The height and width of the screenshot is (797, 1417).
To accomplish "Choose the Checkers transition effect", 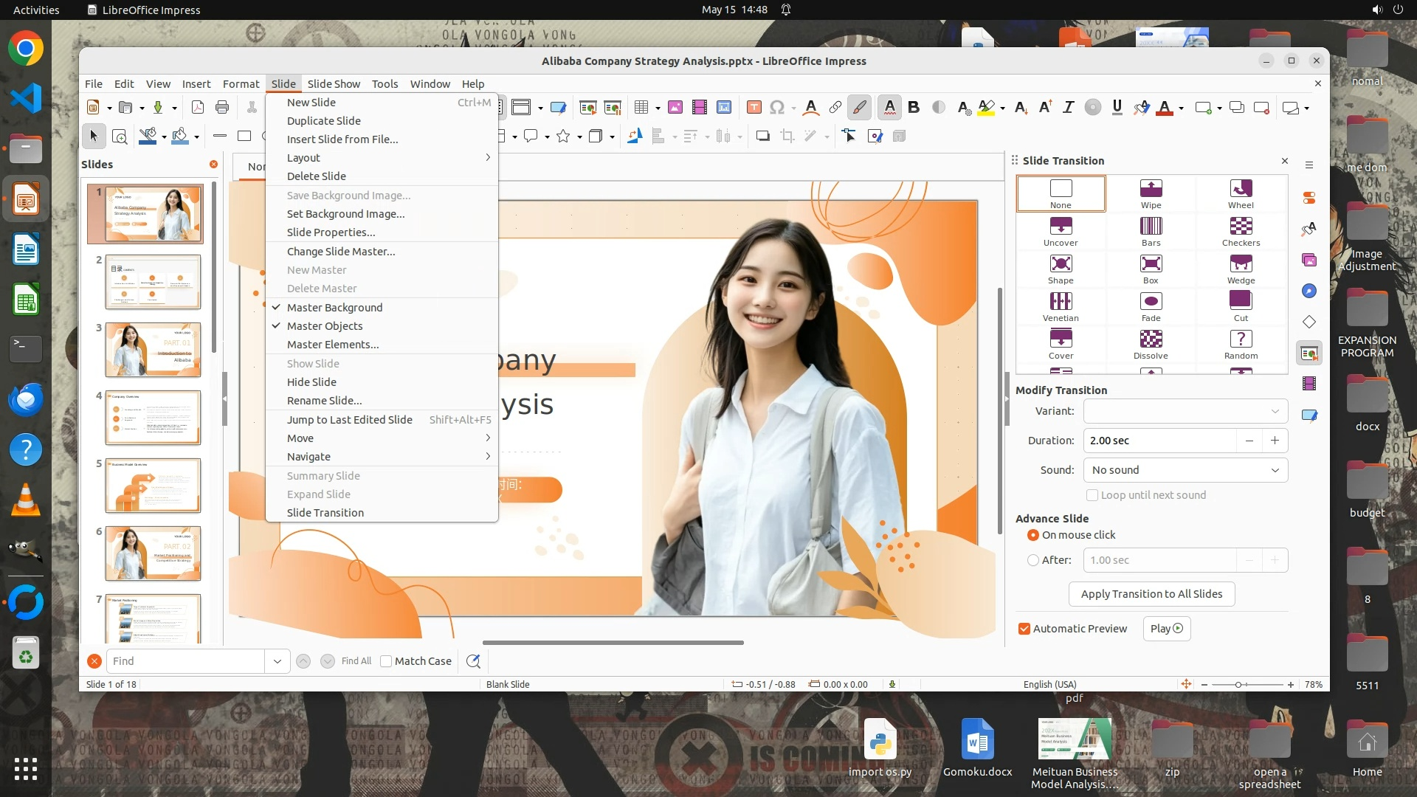I will (1241, 227).
